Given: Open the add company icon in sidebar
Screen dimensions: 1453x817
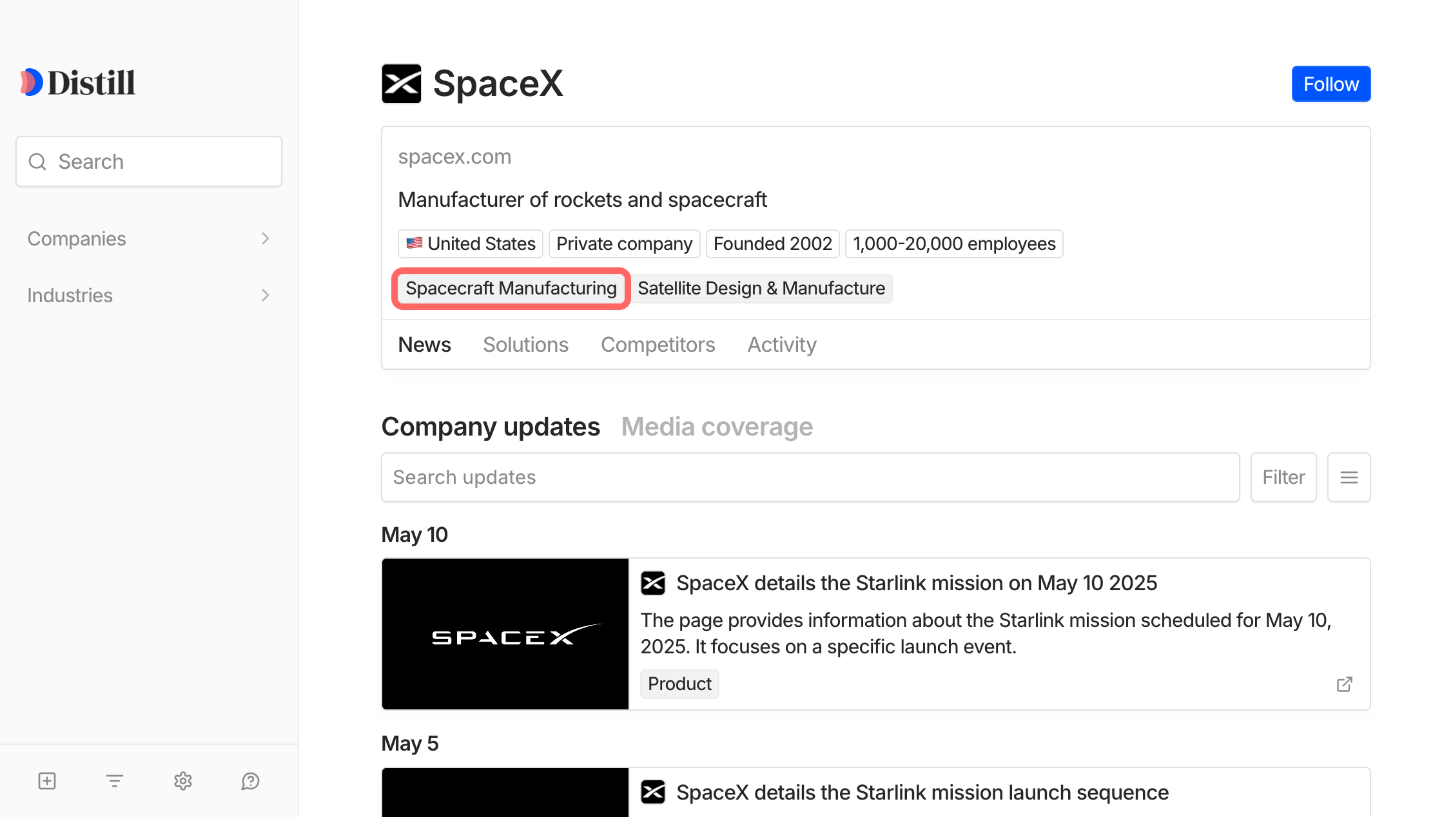Looking at the screenshot, I should pyautogui.click(x=46, y=780).
